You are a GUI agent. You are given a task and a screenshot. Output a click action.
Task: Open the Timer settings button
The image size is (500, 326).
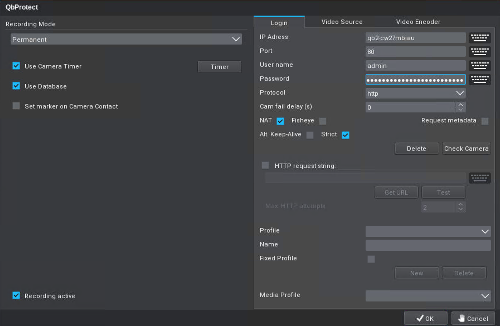(220, 67)
